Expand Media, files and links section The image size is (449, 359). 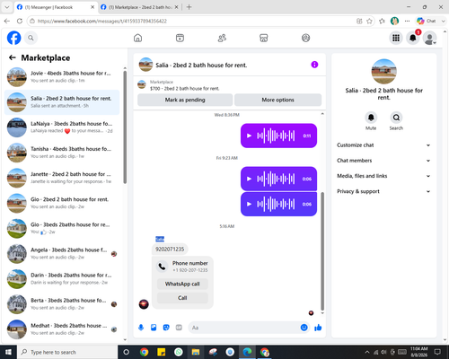(383, 176)
